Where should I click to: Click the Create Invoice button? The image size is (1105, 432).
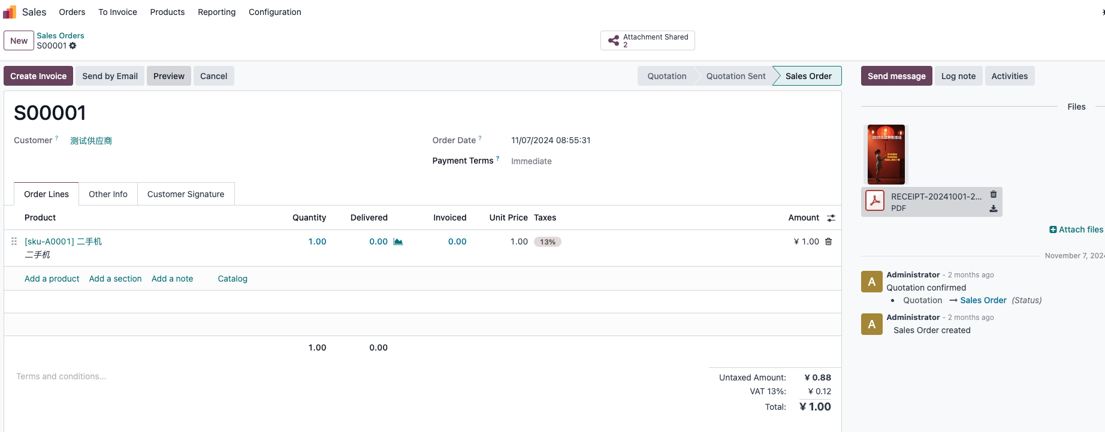click(x=38, y=76)
